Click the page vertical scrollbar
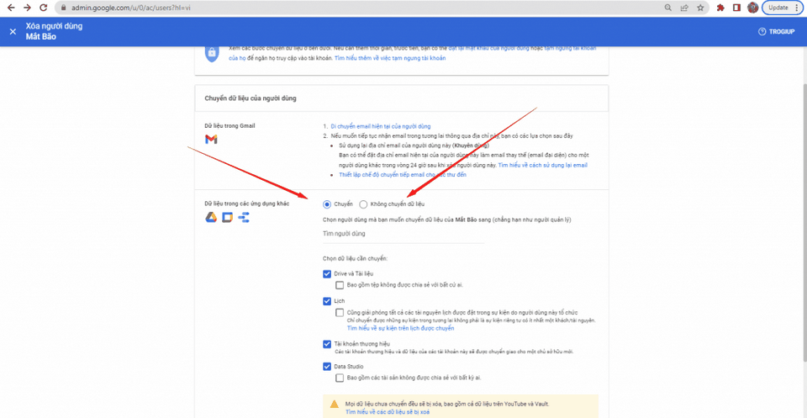This screenshot has height=418, width=807. click(x=804, y=221)
